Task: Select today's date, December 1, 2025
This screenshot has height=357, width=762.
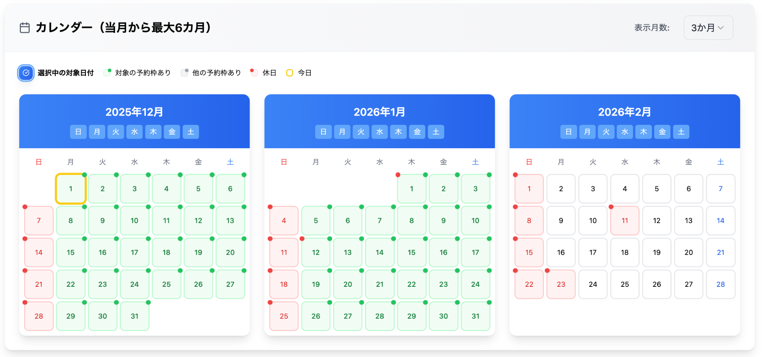Action: tap(71, 189)
